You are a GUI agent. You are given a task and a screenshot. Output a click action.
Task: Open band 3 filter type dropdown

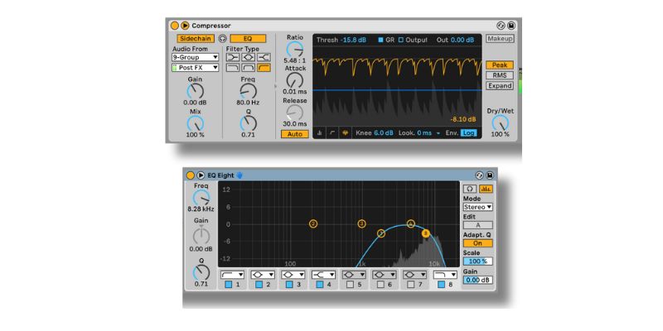(x=293, y=275)
